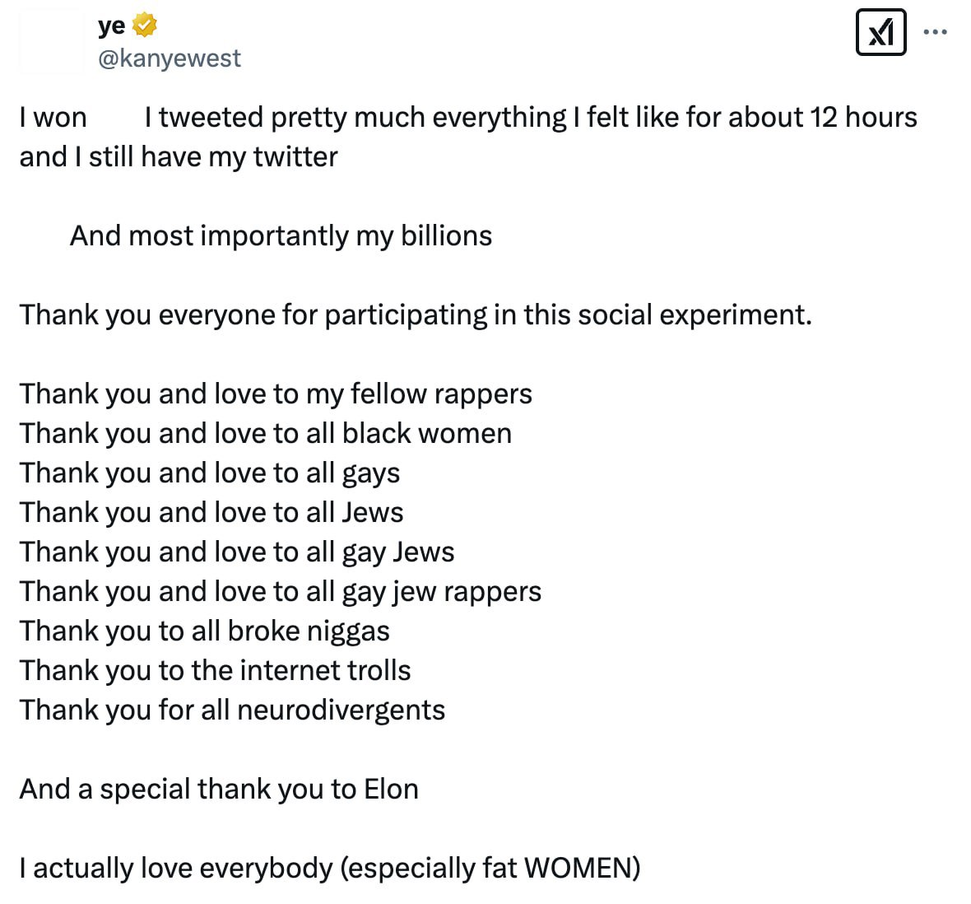The width and height of the screenshot is (971, 904).
Task: Click the line thanking "my fellow rappers"
Action: [276, 394]
